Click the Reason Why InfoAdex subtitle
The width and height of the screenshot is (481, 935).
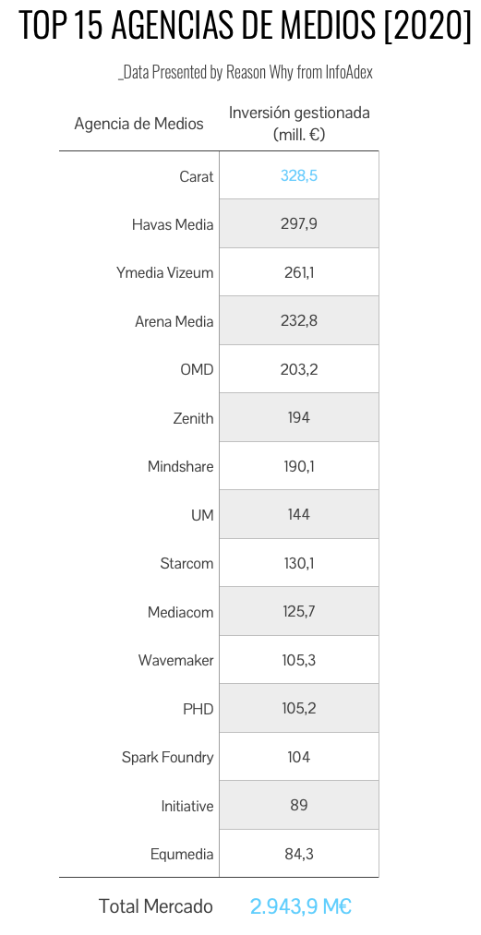click(246, 73)
